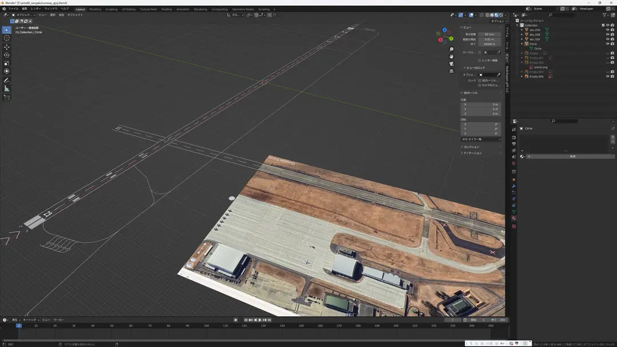
Task: Open the 追加 menu in viewport header
Action: click(x=61, y=15)
